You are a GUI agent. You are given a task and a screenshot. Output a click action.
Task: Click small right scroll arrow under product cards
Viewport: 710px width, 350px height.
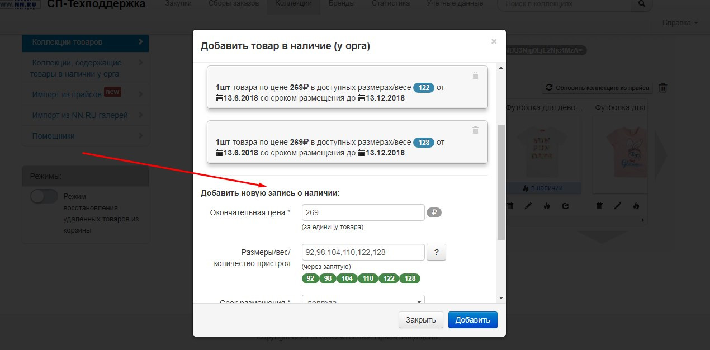[643, 221]
